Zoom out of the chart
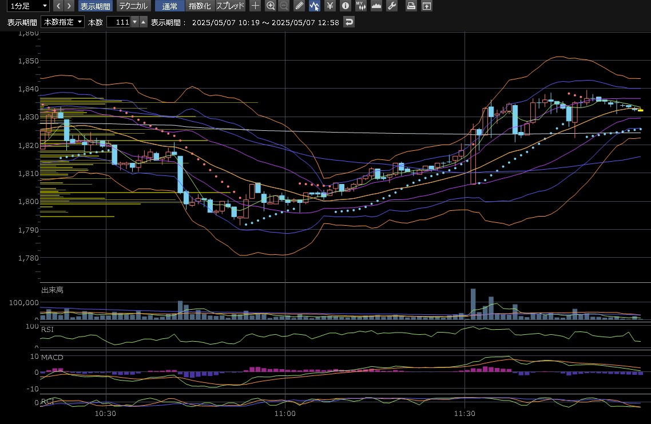The image size is (651, 424). 284,6
